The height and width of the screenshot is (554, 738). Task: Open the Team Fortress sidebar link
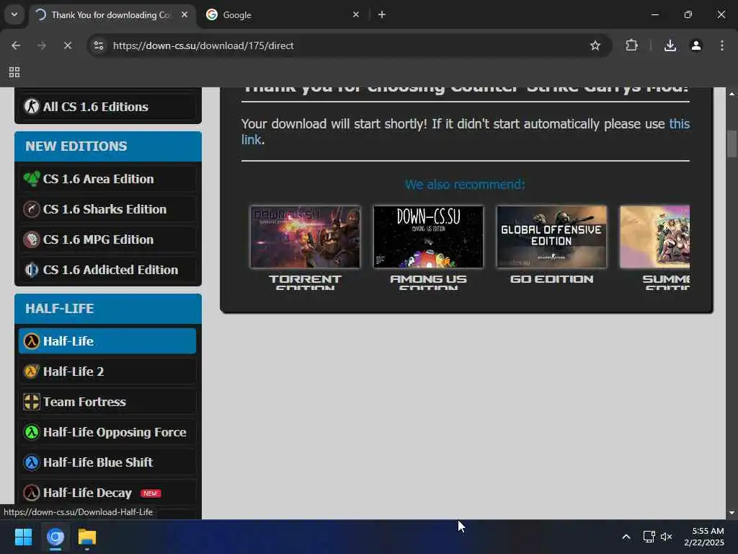click(x=107, y=402)
